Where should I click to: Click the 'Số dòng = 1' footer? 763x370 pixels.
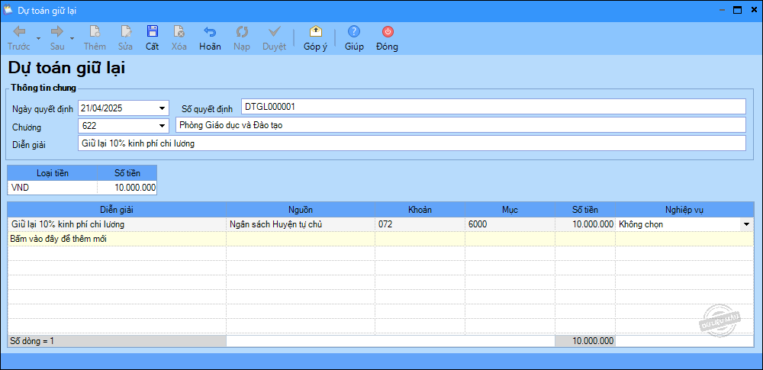[x=118, y=341]
